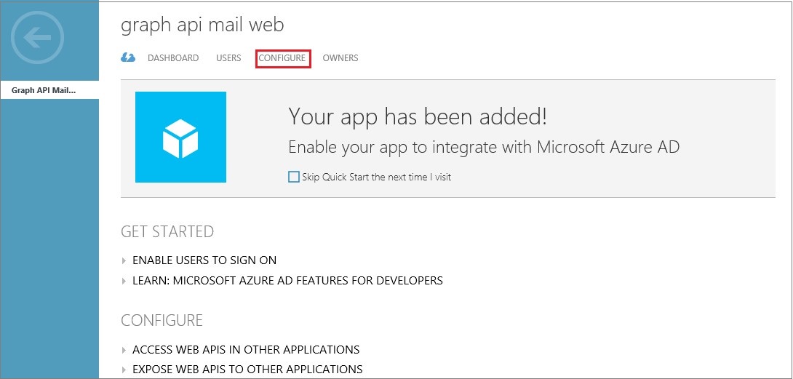Click the blue cube application logo tile
The height and width of the screenshot is (379, 793).
(180, 137)
